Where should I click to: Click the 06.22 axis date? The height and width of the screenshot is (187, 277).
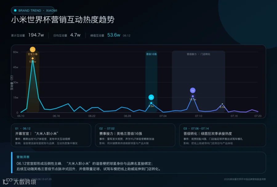(x=92, y=116)
